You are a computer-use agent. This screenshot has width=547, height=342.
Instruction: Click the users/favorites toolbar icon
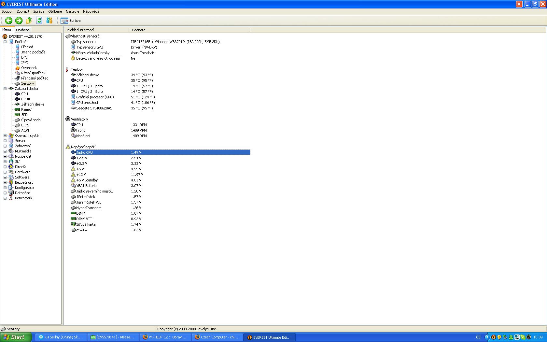click(49, 21)
